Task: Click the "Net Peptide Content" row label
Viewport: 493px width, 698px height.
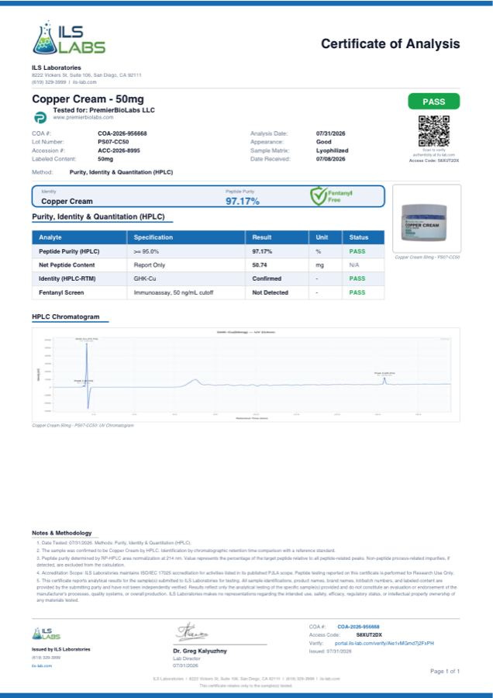Action: tap(67, 265)
